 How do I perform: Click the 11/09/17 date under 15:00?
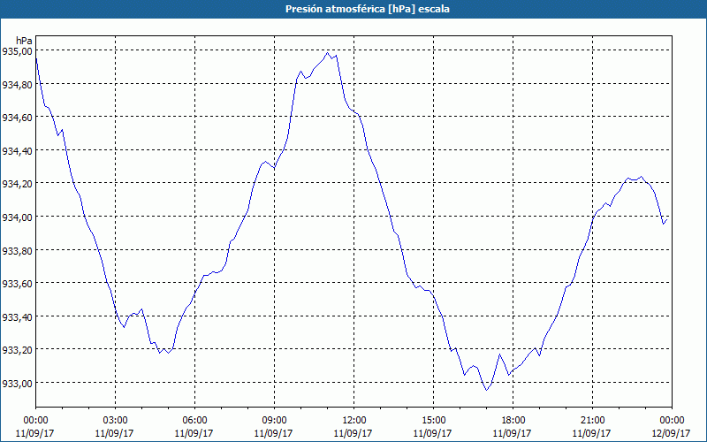click(433, 433)
